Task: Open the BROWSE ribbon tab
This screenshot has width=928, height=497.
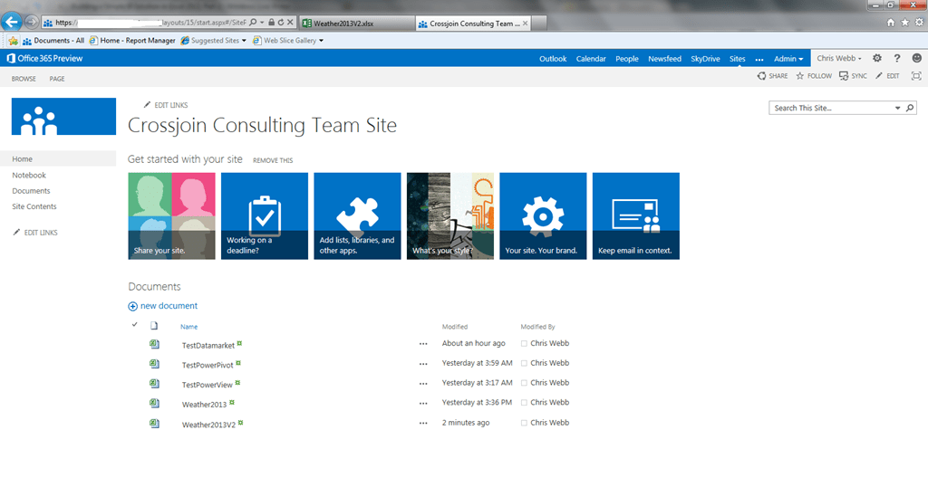Action: [x=24, y=79]
